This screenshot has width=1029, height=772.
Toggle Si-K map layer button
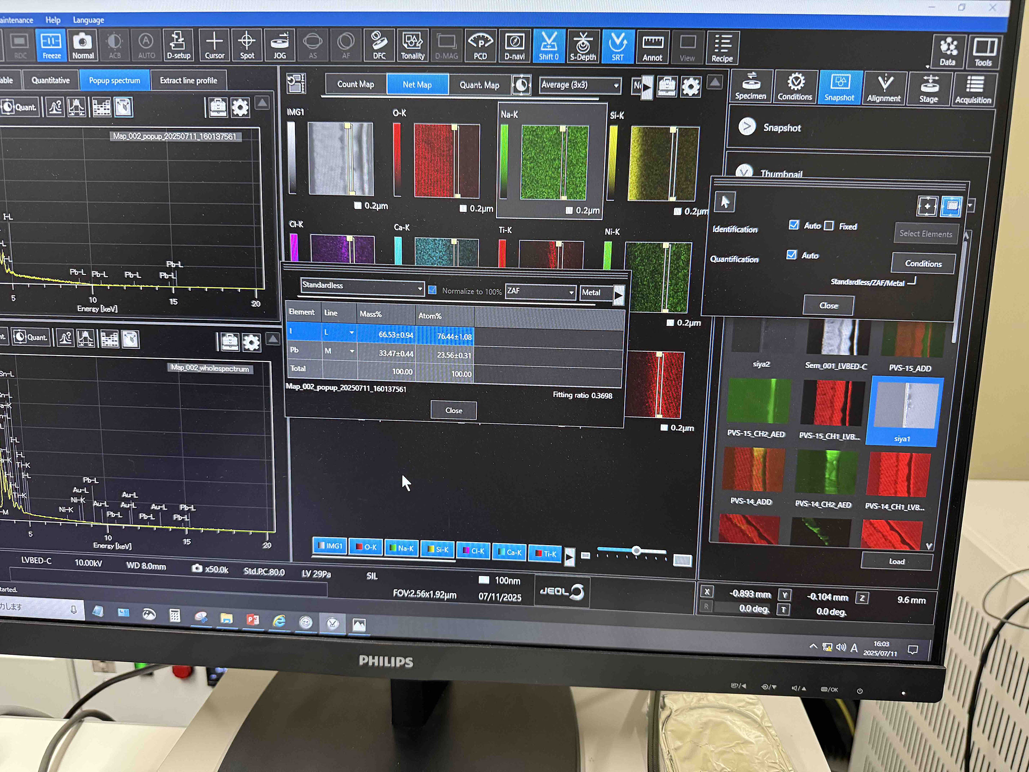[x=438, y=550]
